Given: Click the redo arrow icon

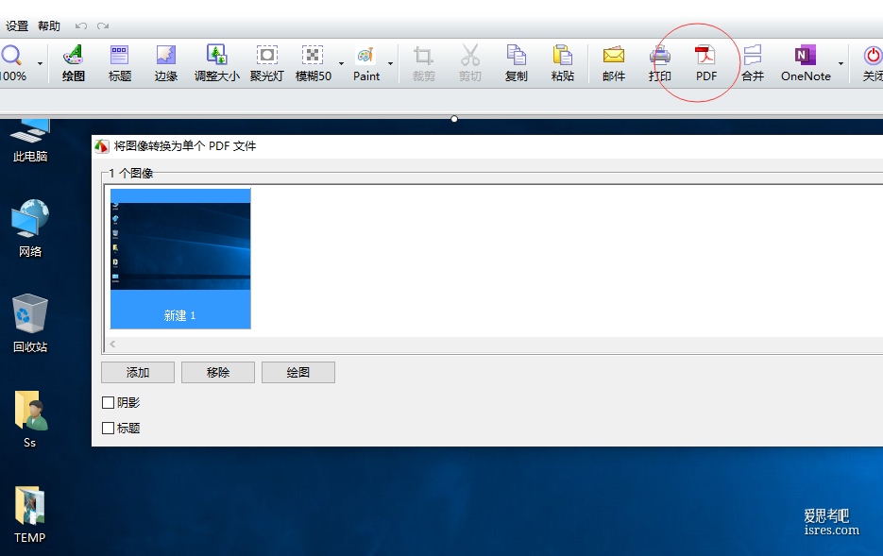Looking at the screenshot, I should (103, 25).
